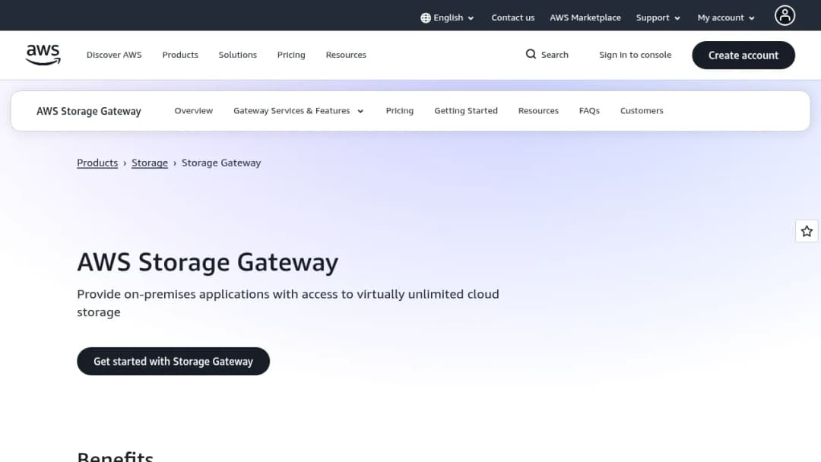Go to Storage Gateway Pricing tab

click(x=400, y=111)
